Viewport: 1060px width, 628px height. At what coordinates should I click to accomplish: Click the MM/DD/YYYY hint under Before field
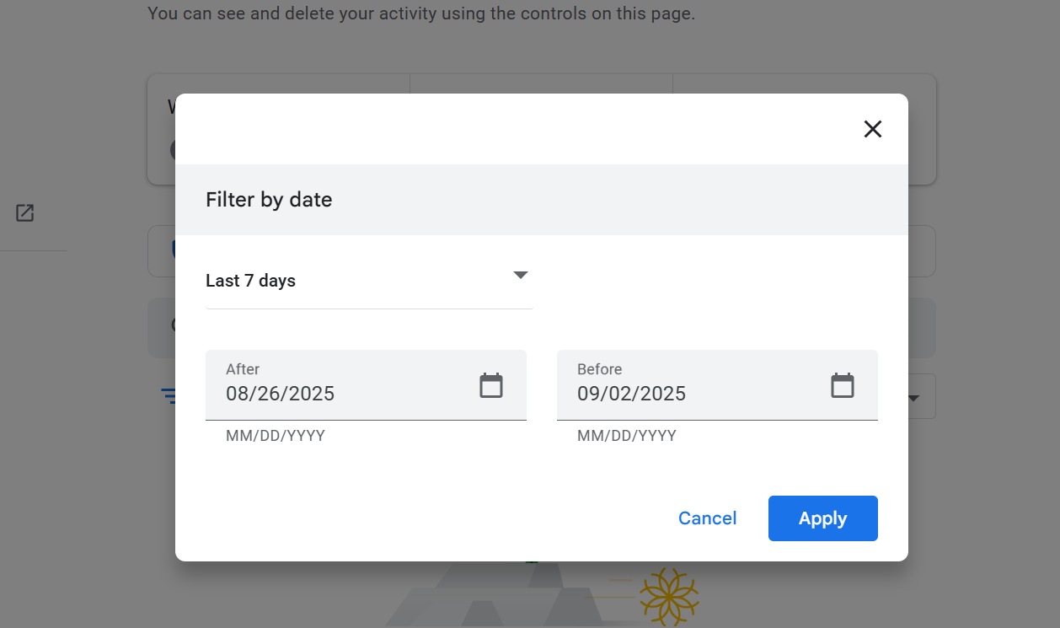coord(626,435)
